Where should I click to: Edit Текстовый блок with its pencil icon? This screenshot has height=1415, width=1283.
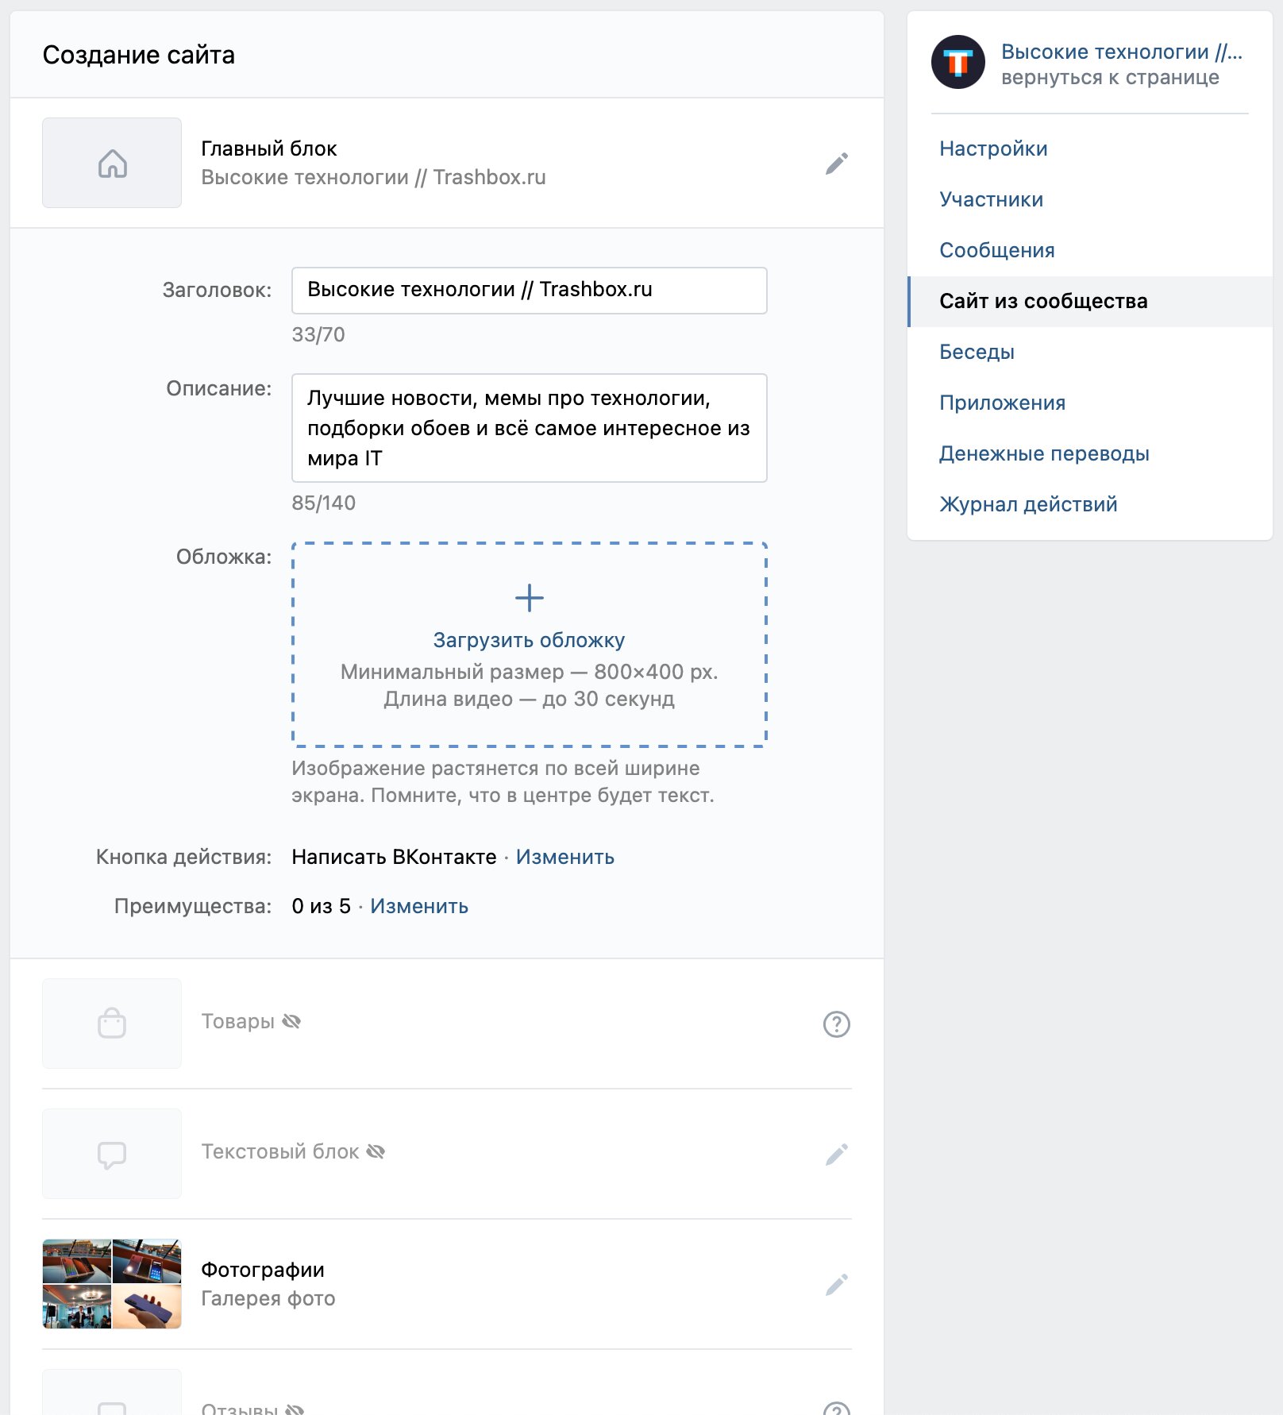point(837,1155)
